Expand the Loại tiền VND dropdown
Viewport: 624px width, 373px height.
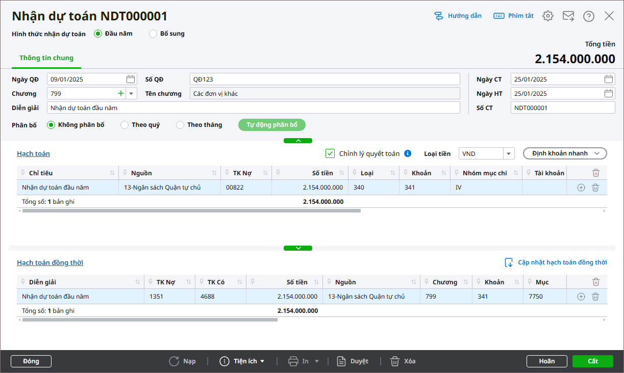[508, 153]
